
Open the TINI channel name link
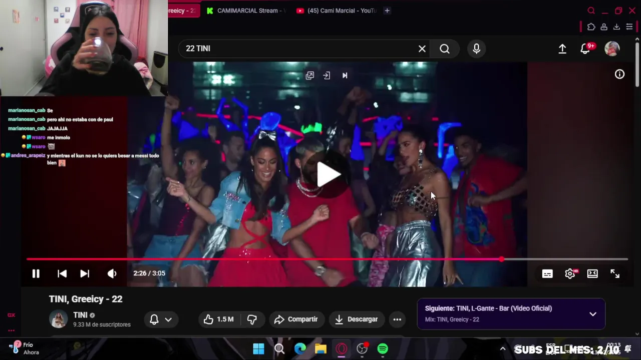coord(80,315)
